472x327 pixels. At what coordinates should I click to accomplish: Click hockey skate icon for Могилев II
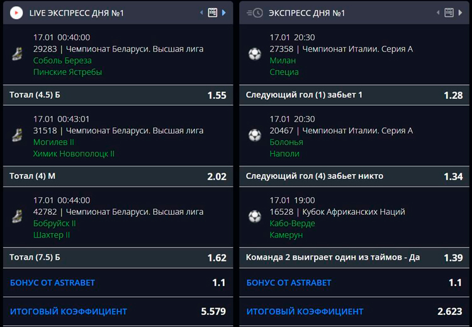17,135
